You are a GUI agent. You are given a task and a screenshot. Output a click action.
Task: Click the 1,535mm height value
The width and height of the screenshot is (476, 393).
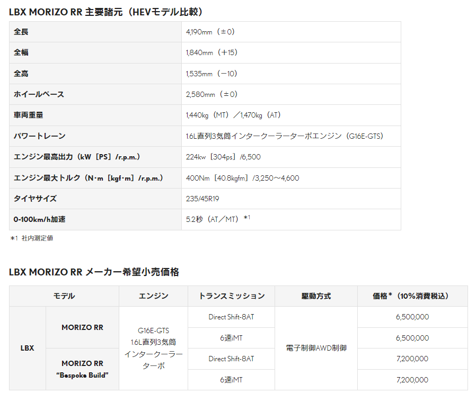pyautogui.click(x=211, y=74)
